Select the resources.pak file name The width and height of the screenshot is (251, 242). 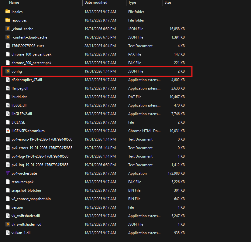[22, 182]
